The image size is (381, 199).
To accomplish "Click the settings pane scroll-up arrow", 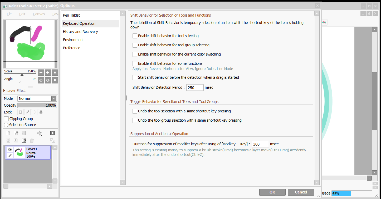I will (317, 13).
